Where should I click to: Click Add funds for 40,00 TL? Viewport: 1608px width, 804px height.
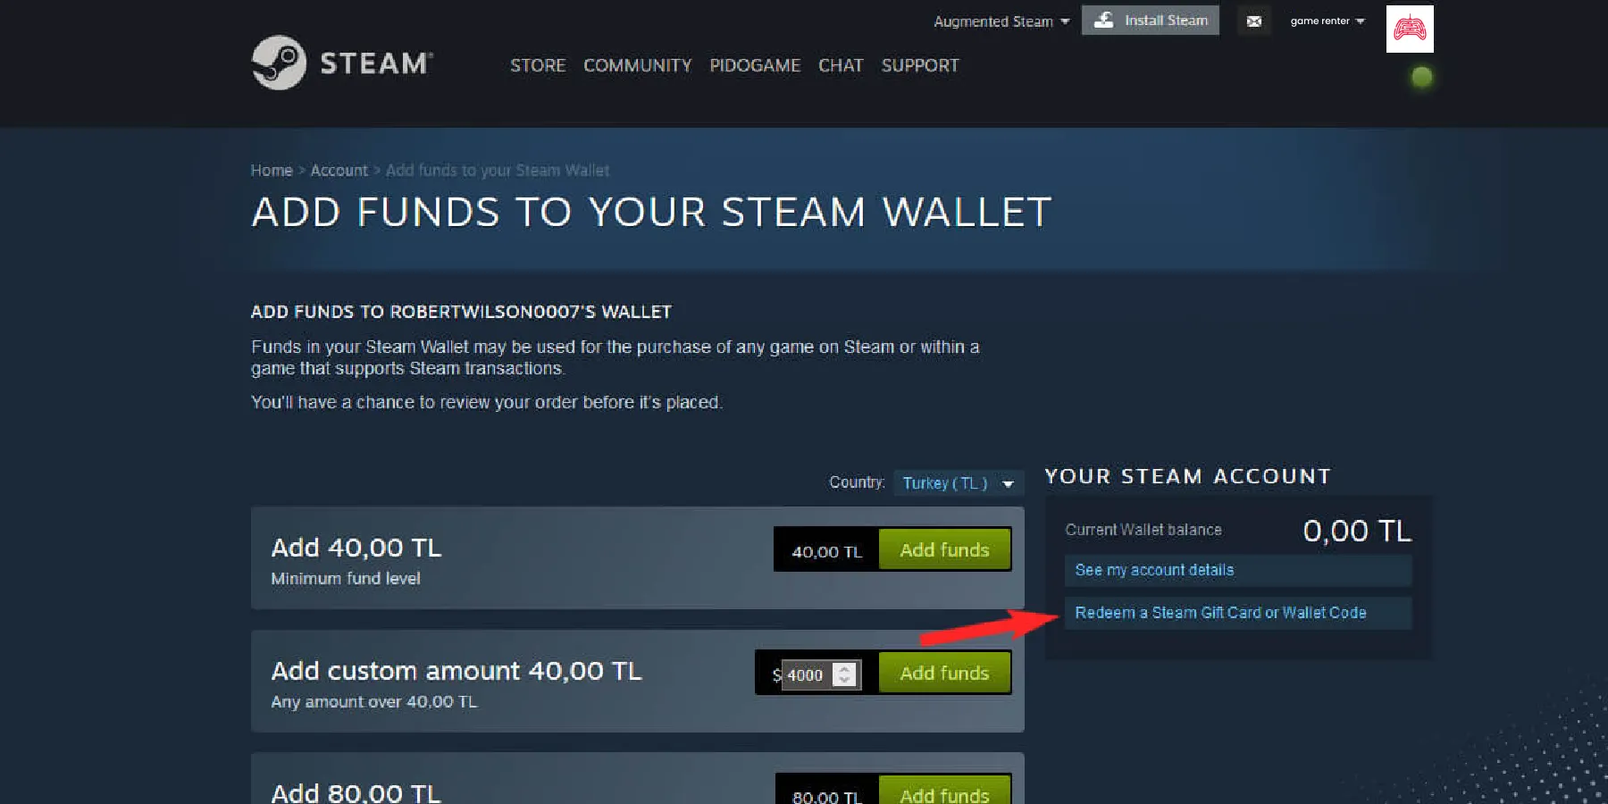click(944, 549)
